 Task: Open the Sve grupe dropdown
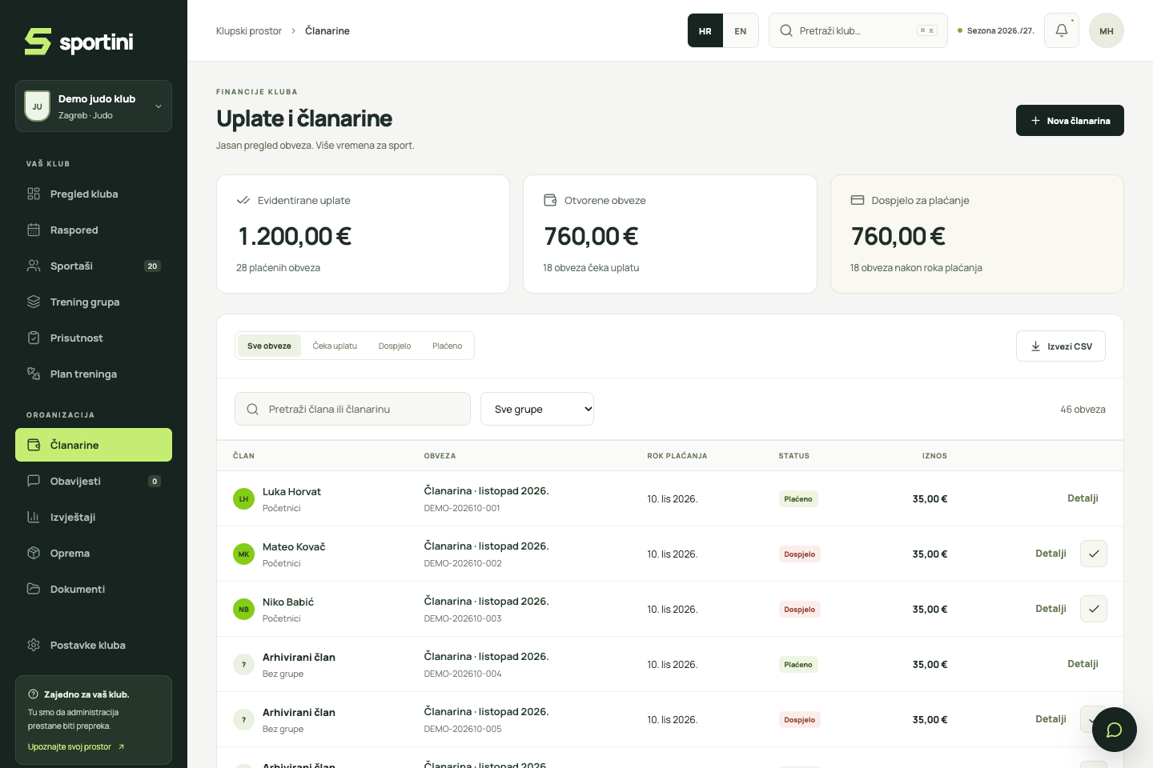537,409
